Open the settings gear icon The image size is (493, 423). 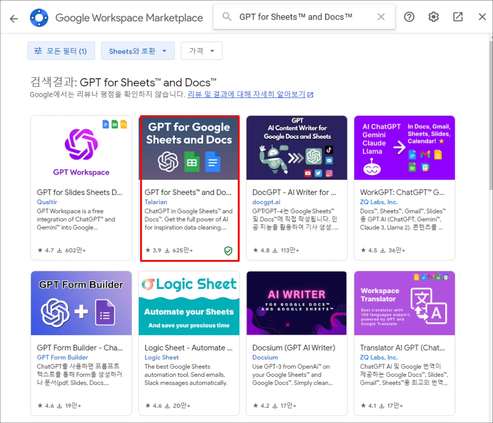(x=433, y=17)
